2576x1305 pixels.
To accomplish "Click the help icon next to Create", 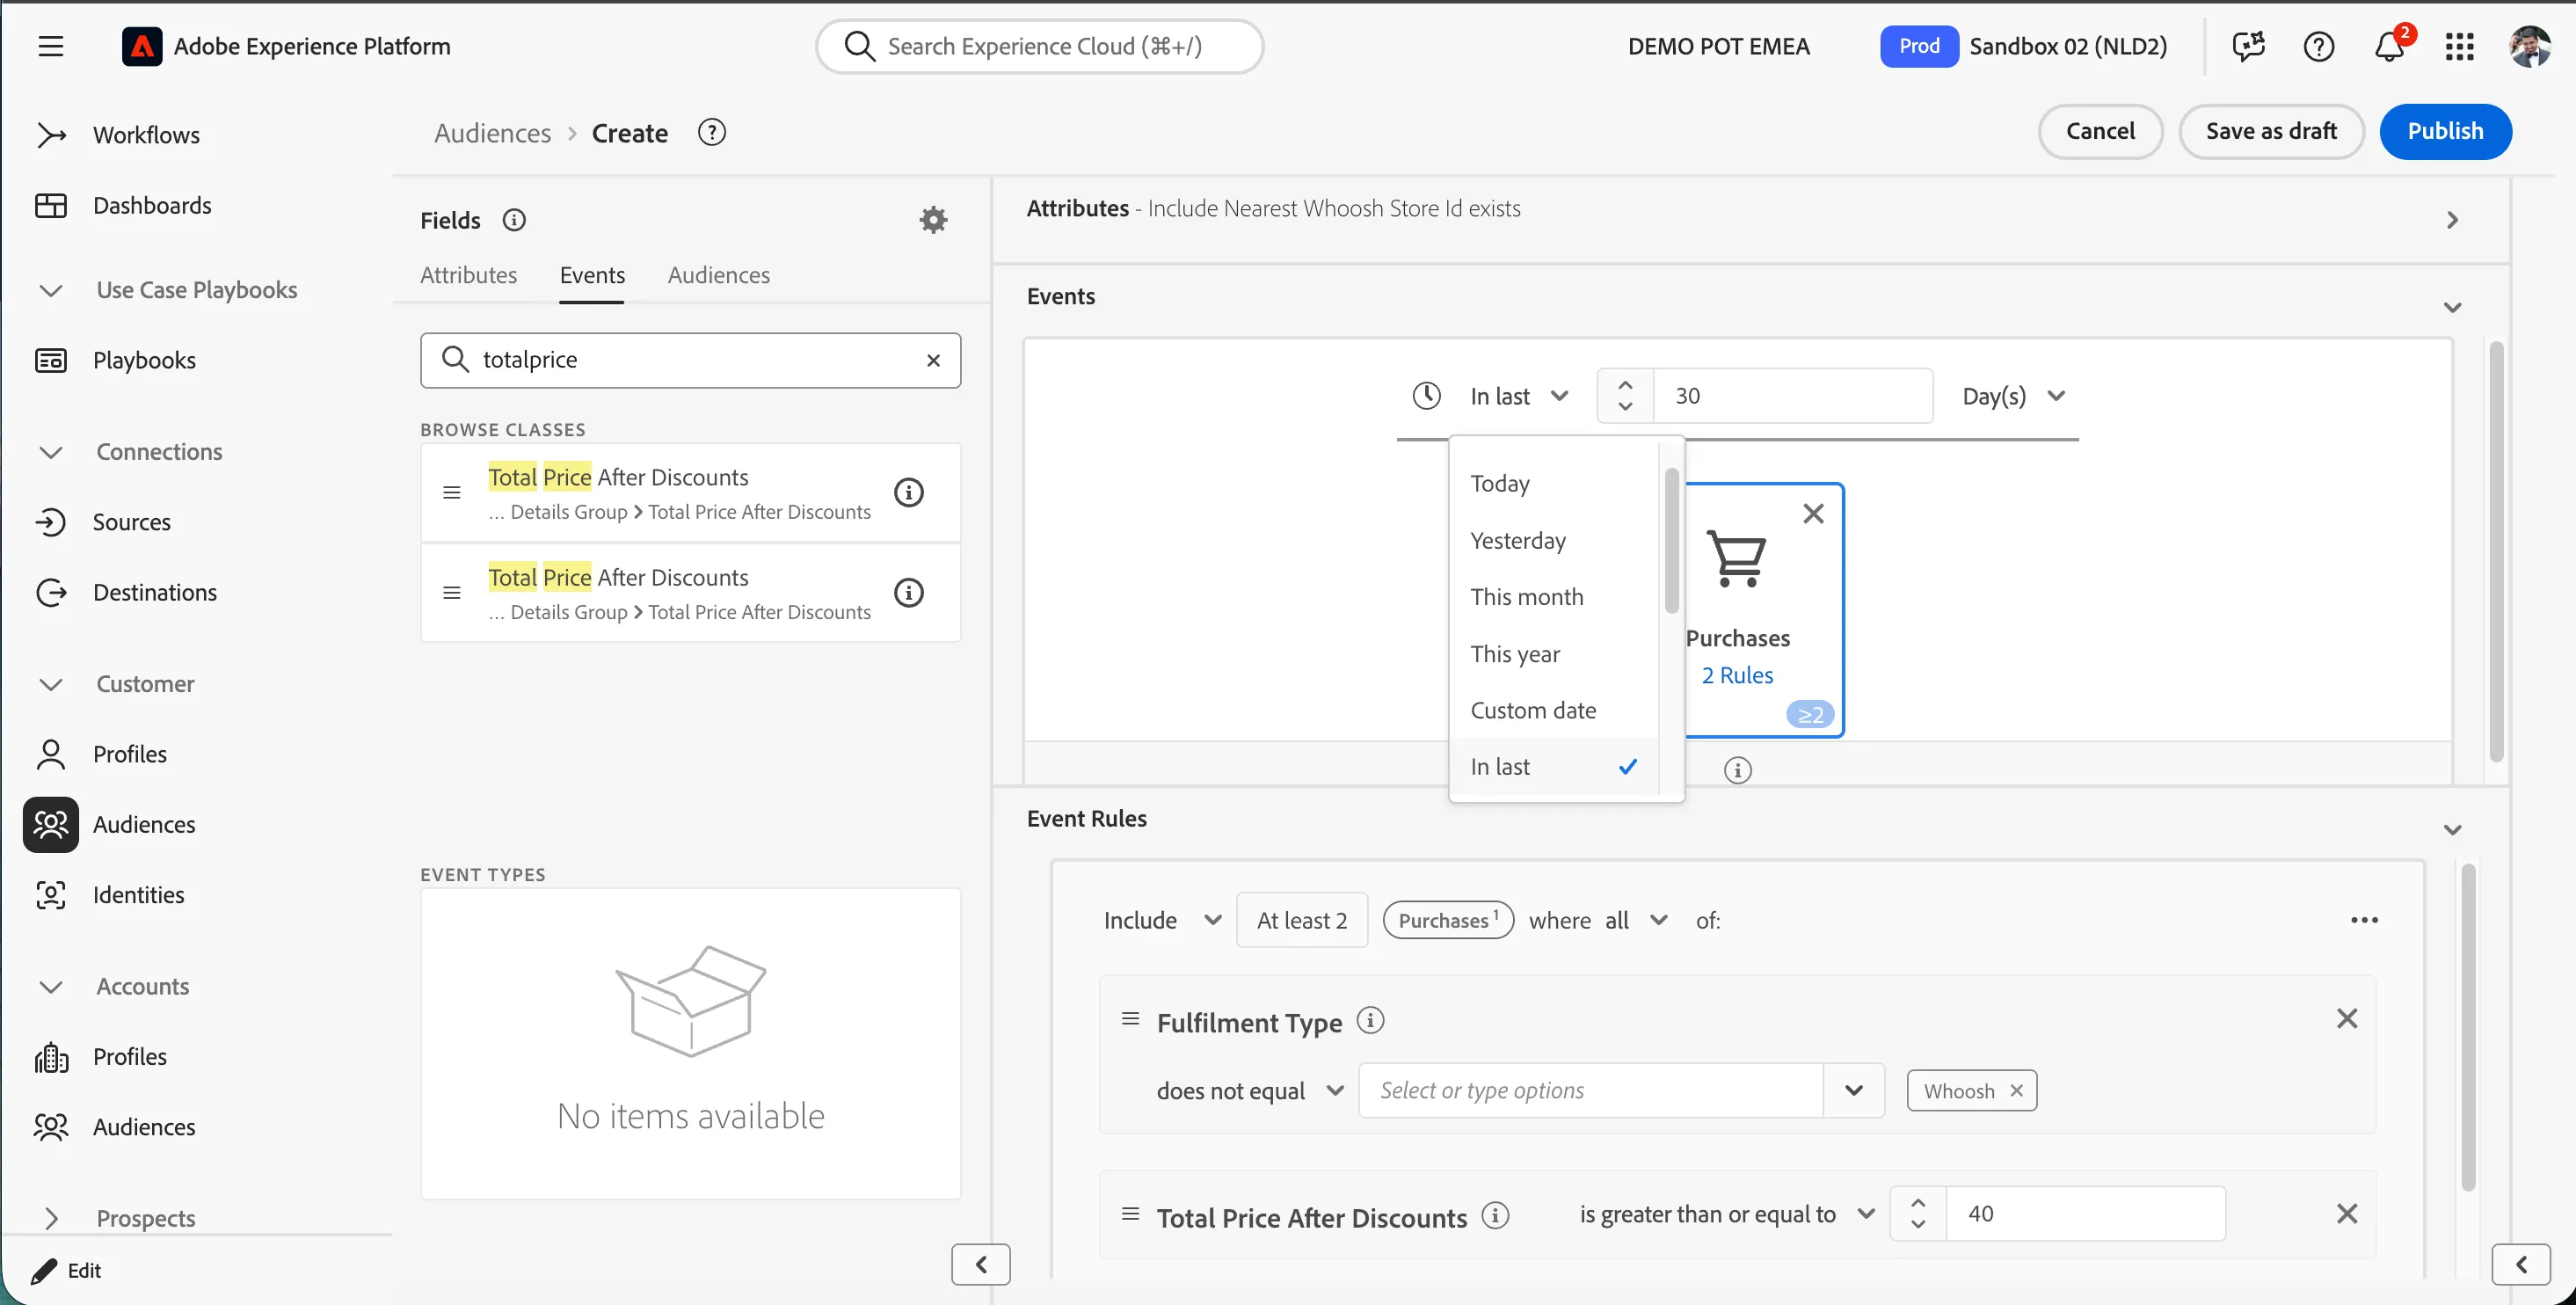I will point(712,132).
